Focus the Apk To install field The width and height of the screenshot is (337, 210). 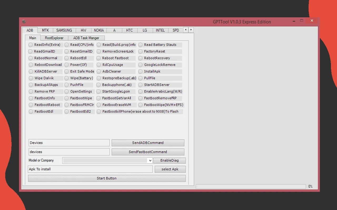click(x=90, y=169)
